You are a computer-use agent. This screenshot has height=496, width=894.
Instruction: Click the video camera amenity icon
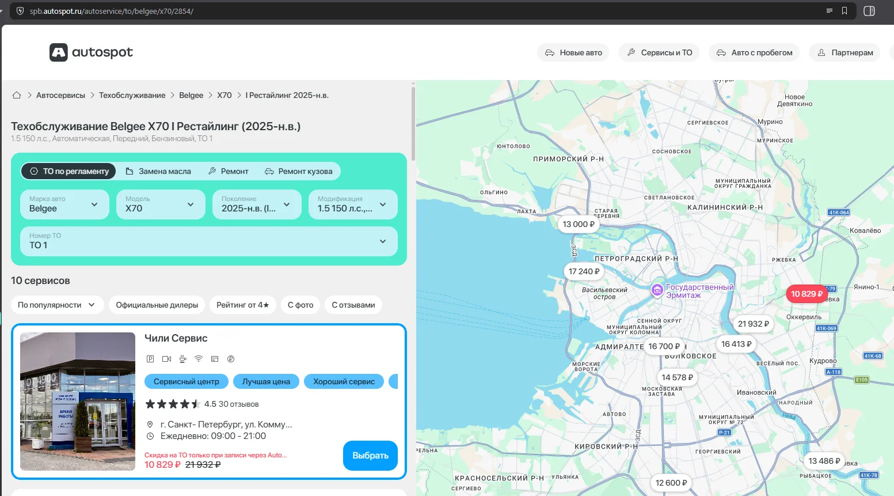pyautogui.click(x=166, y=359)
